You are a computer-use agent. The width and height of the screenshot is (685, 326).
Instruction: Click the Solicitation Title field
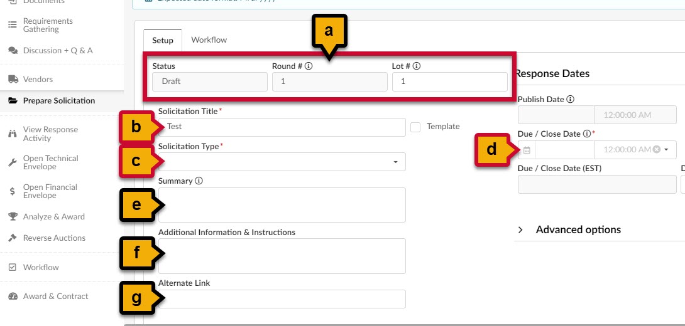coord(282,127)
